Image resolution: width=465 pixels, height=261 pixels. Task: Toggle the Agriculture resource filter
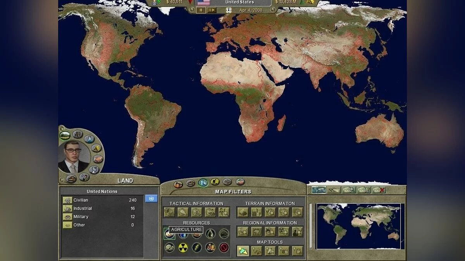[x=169, y=234]
